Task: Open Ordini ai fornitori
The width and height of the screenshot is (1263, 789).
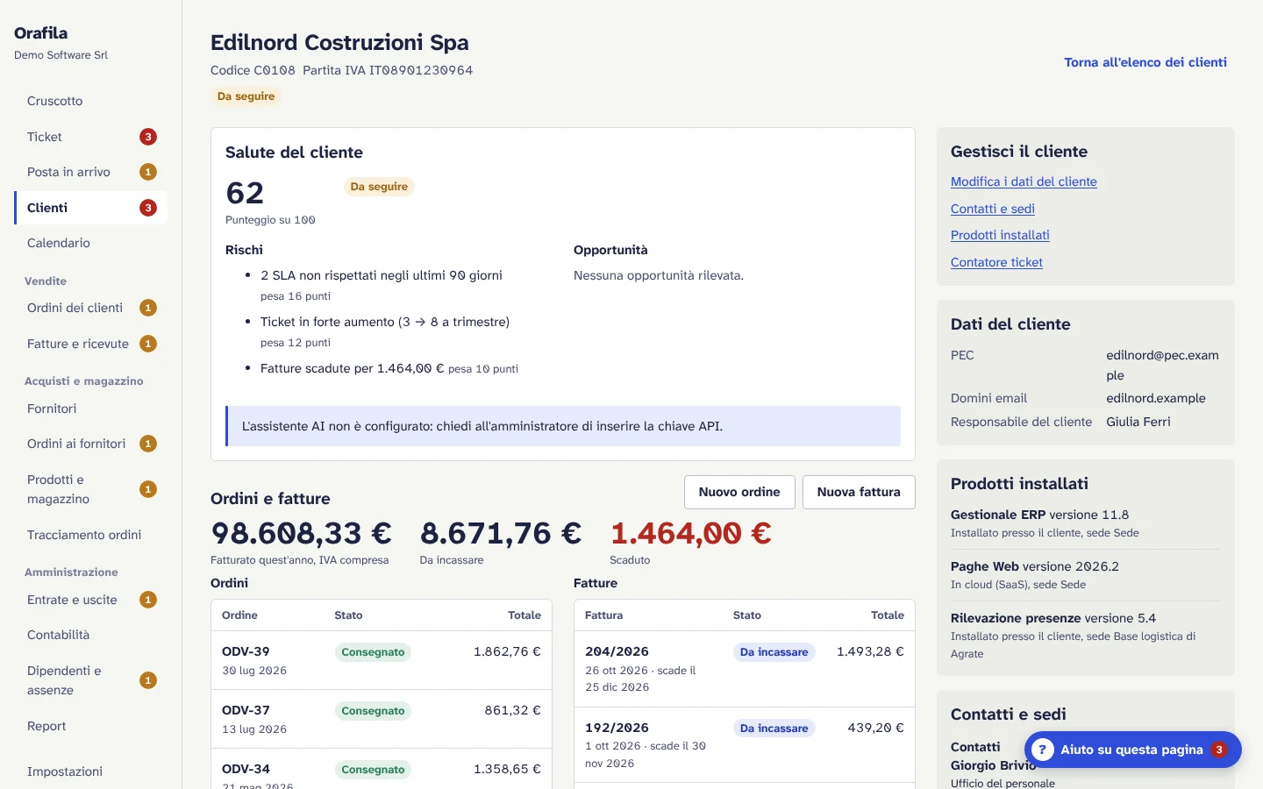Action: [x=90, y=444]
